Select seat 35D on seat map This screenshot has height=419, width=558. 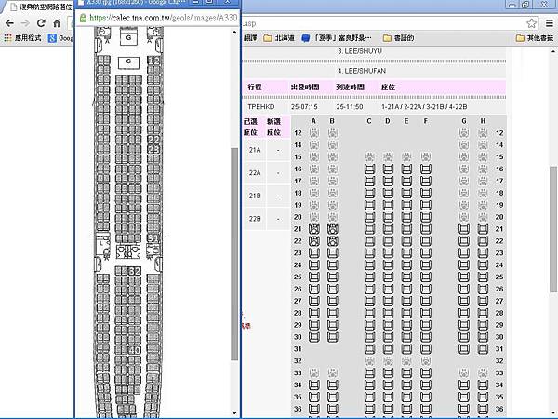click(x=388, y=397)
